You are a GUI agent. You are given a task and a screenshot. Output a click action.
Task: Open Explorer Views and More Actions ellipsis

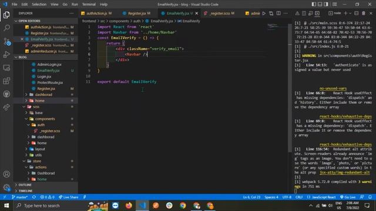click(72, 13)
